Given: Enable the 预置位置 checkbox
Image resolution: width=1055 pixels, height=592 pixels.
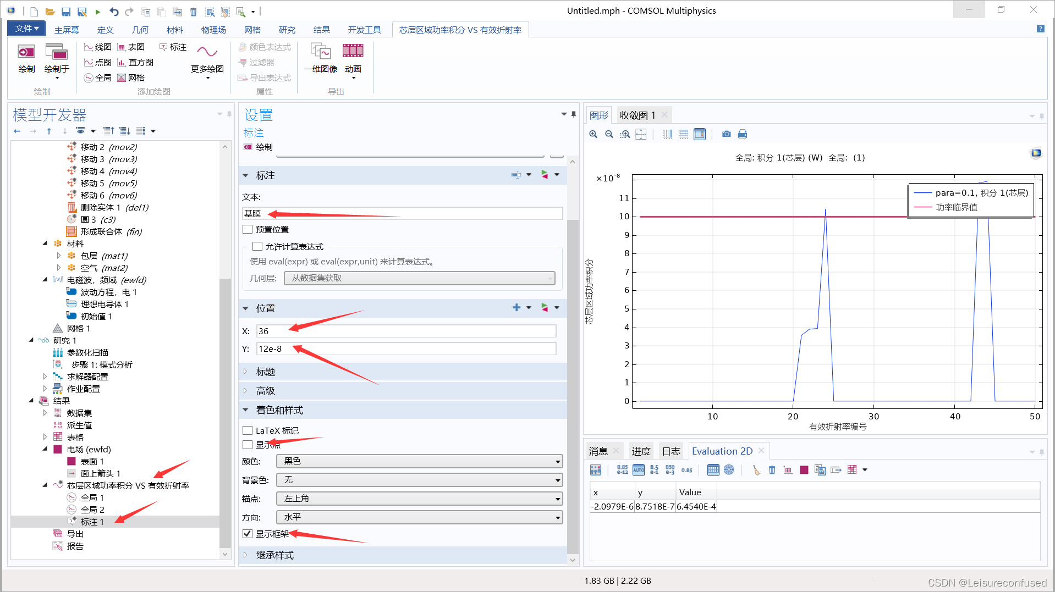Looking at the screenshot, I should pos(248,230).
